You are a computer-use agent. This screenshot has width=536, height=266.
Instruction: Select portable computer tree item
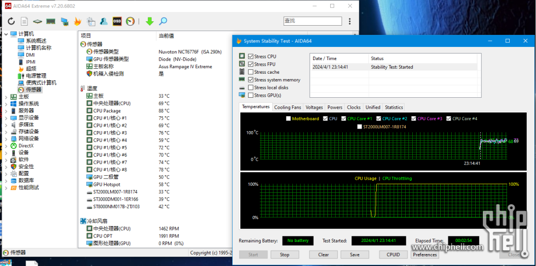click(37, 82)
